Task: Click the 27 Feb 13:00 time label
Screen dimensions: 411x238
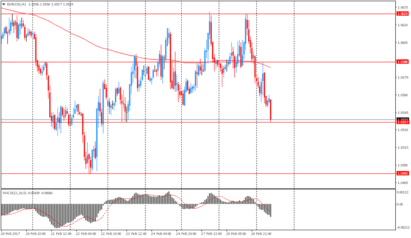Action: pos(211,233)
